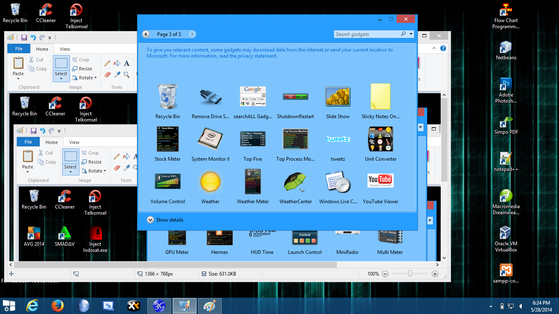Activate the Magnifier tool in the outer Paint ribbon

(127, 74)
